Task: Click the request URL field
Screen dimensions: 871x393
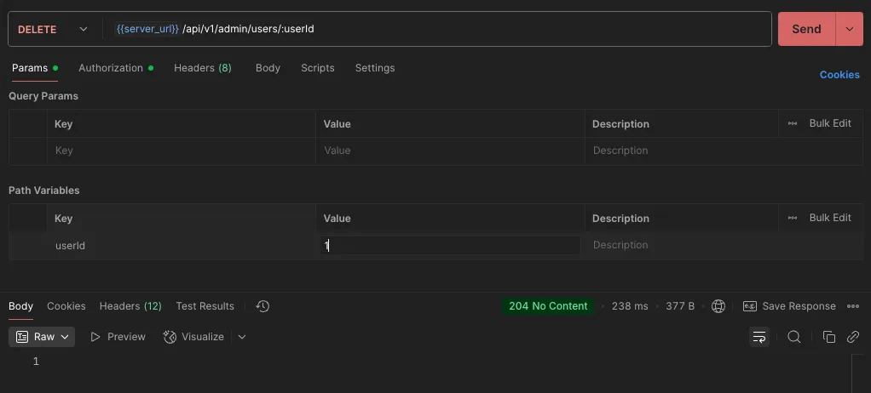Action: coord(436,29)
